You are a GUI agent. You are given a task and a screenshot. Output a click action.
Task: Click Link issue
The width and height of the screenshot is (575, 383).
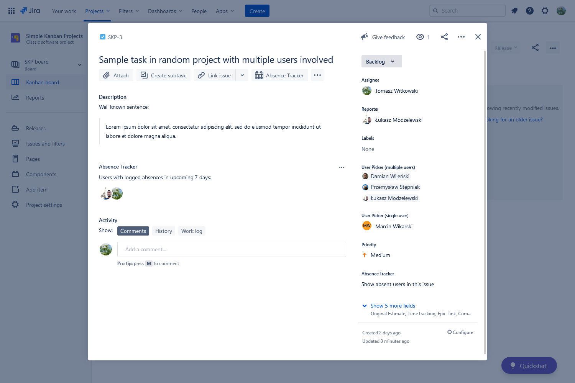coord(214,75)
